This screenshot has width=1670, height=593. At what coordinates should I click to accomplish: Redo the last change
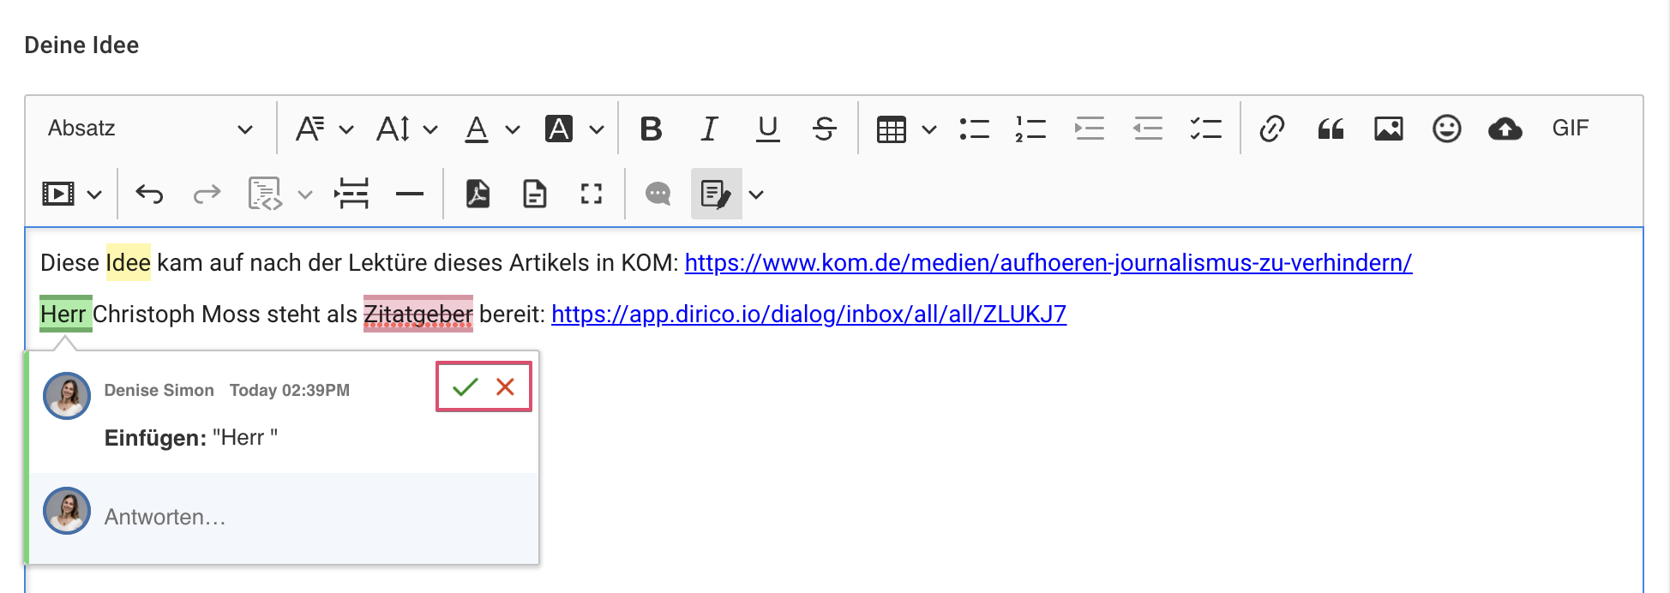pos(207,195)
